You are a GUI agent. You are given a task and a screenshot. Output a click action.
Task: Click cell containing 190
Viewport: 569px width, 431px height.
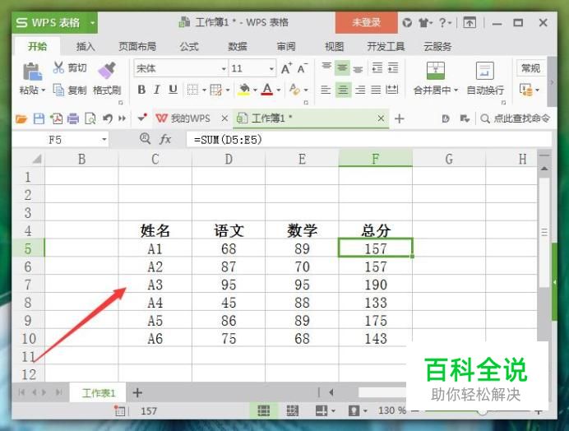click(x=376, y=285)
